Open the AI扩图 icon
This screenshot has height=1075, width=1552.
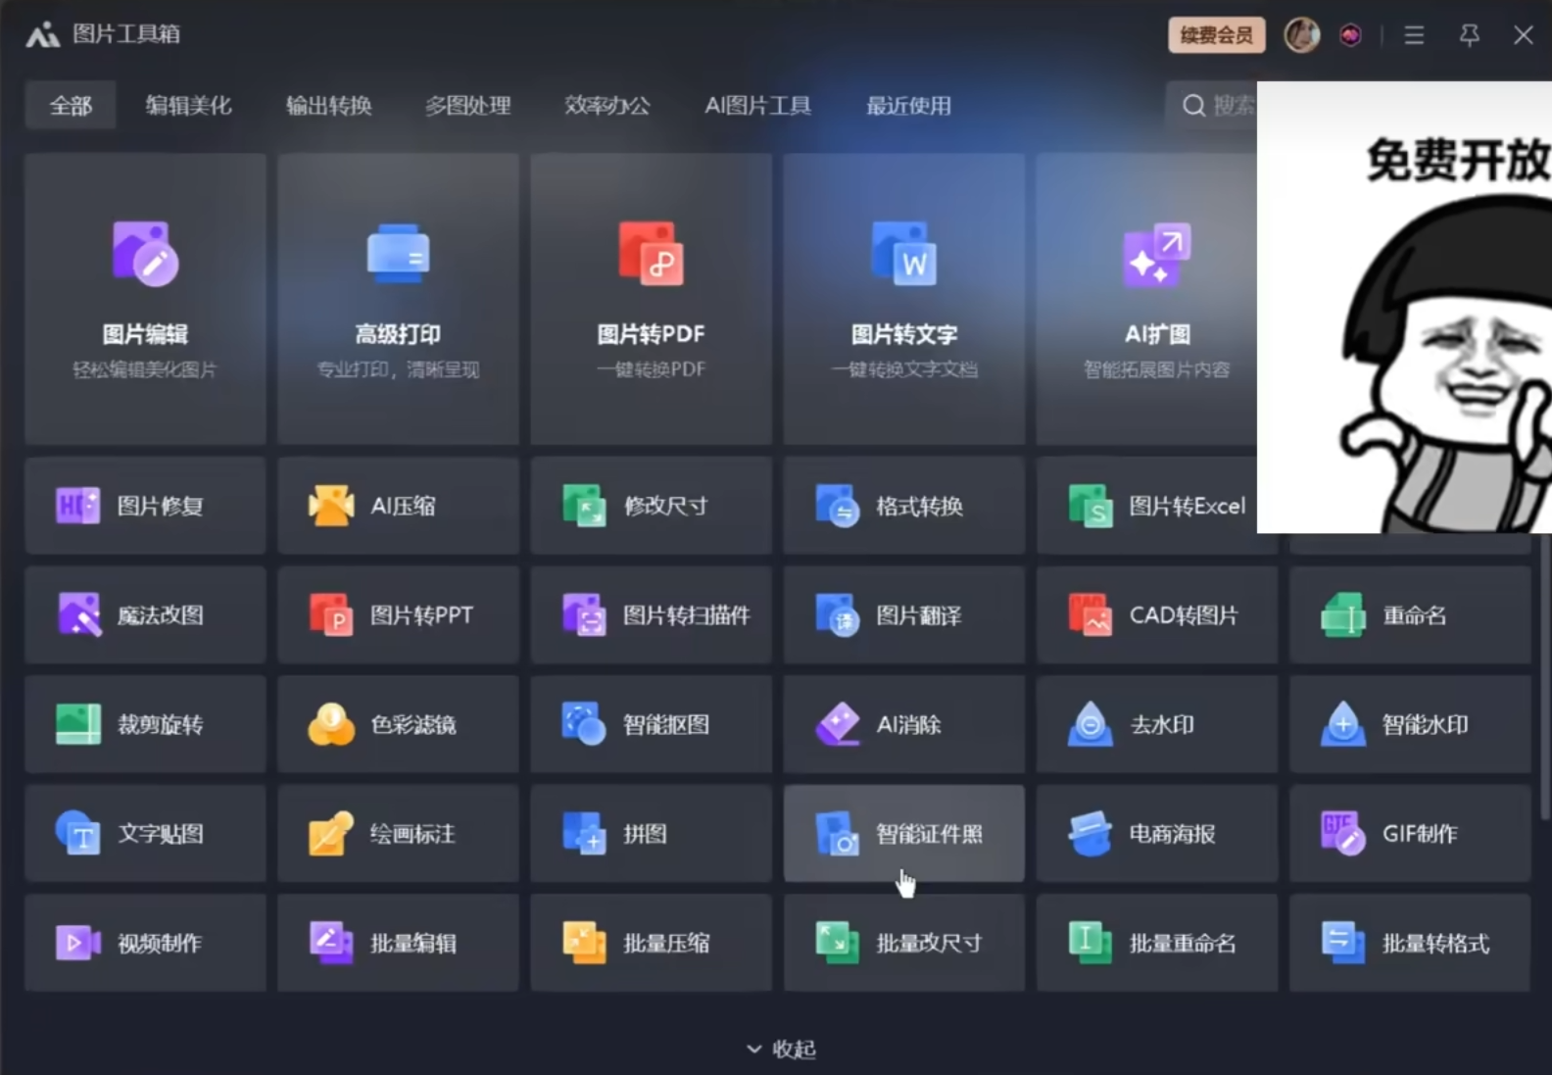1156,254
